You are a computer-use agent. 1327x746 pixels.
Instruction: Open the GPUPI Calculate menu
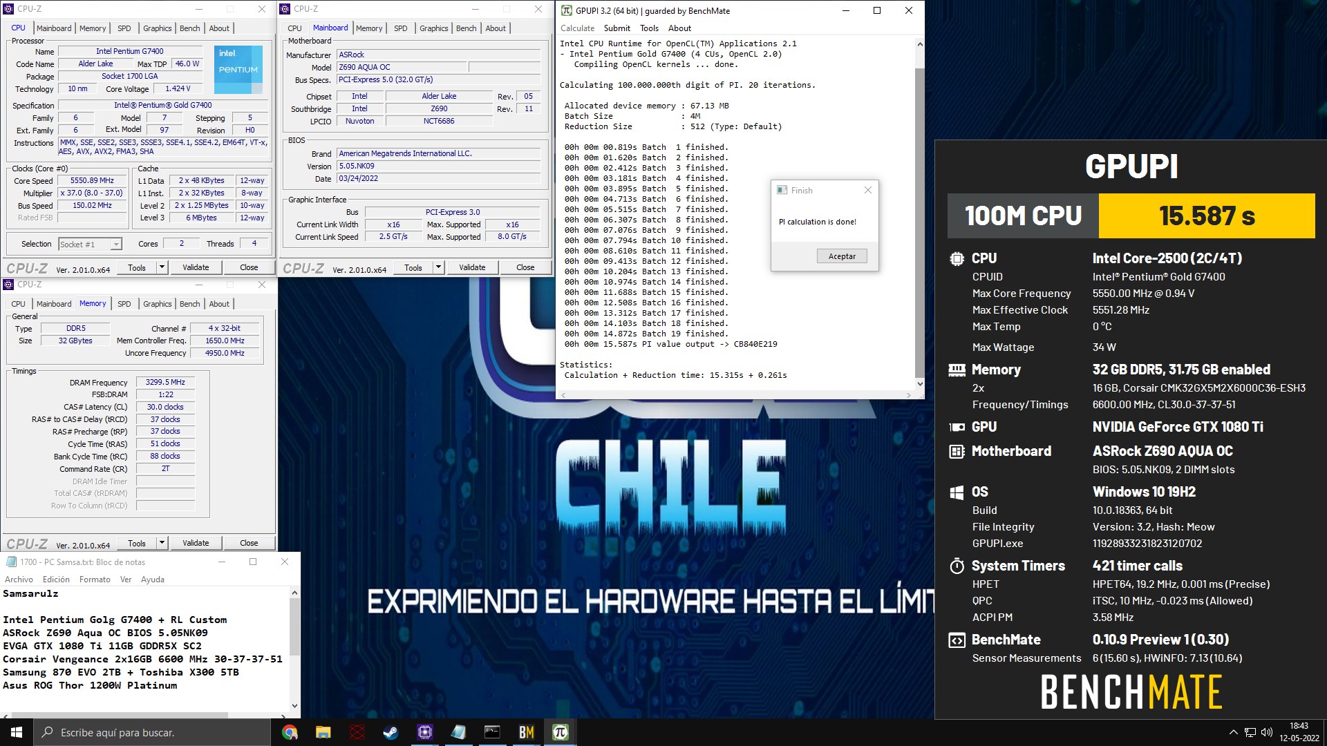point(577,28)
